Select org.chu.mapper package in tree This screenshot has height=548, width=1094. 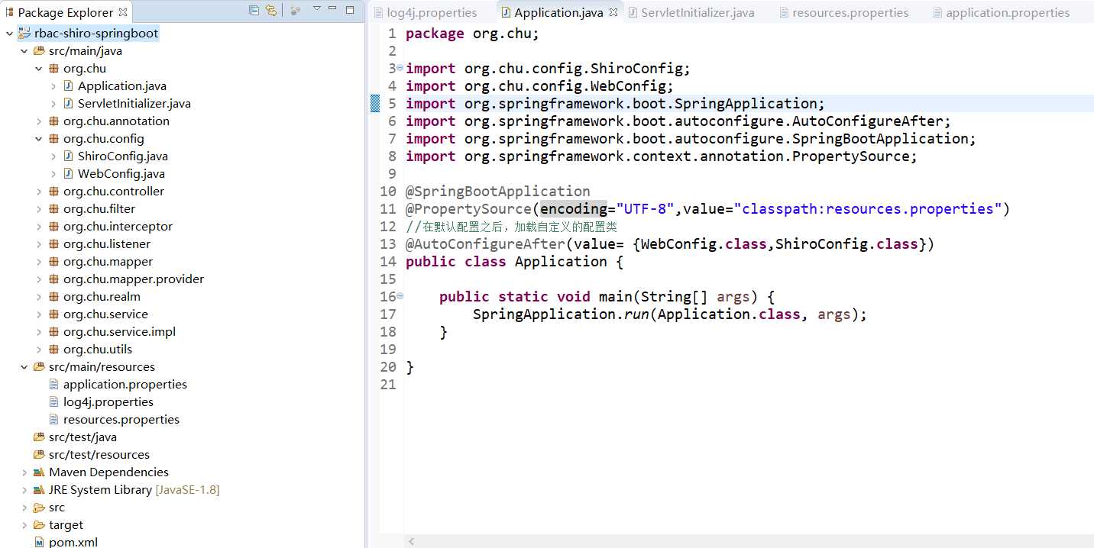pyautogui.click(x=108, y=262)
